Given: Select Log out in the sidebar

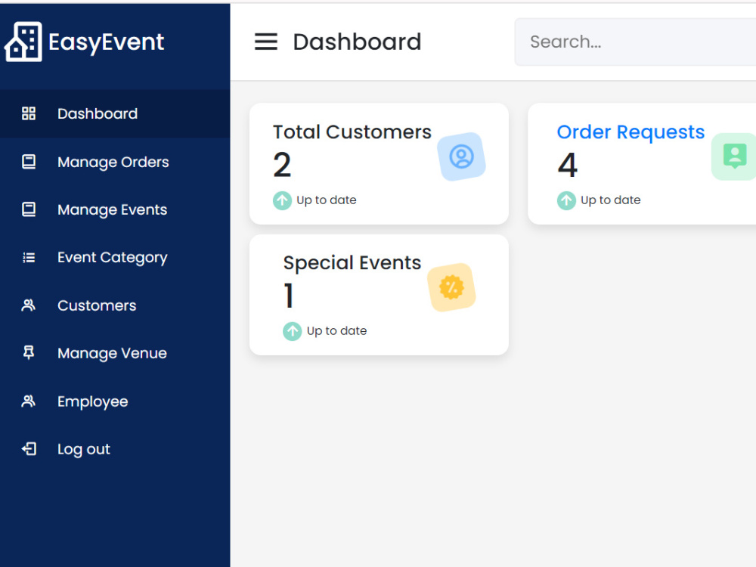Looking at the screenshot, I should coord(115,449).
